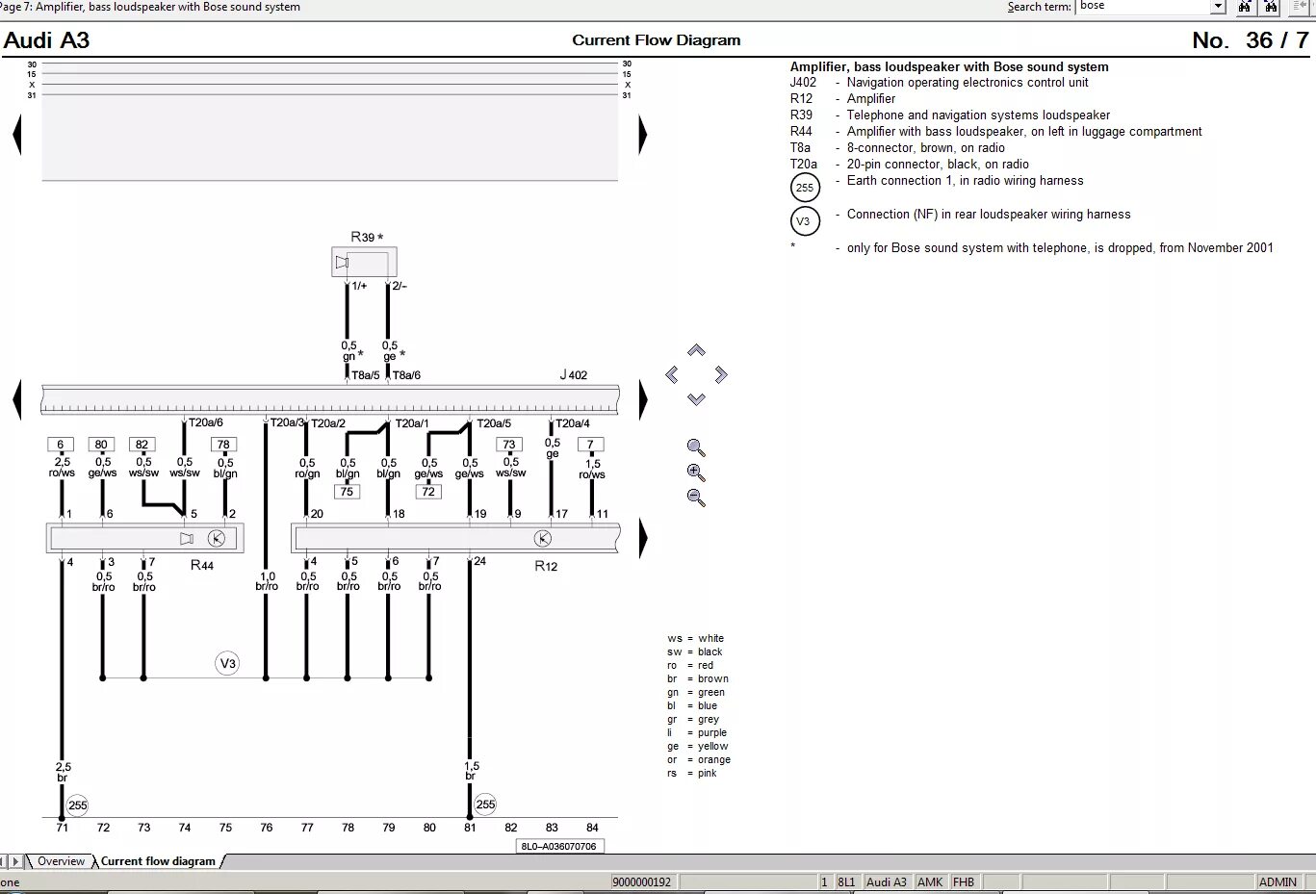Follow the reference box 80 on ge/ws wire

(x=101, y=445)
